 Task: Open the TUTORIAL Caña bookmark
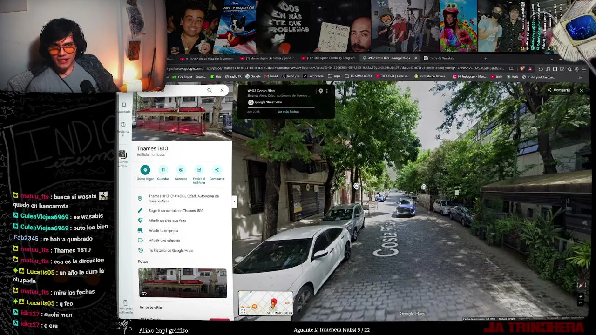click(x=393, y=76)
